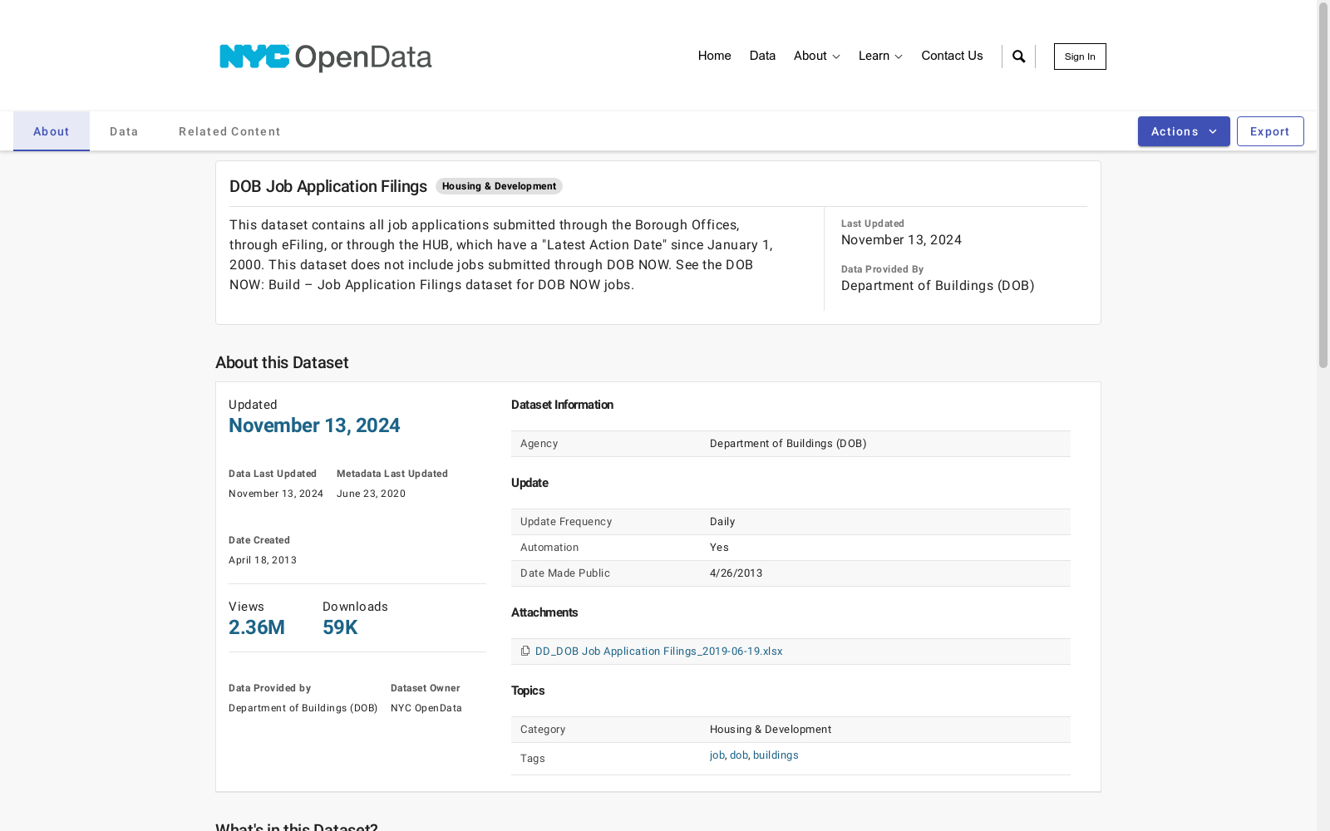Click the page vertical scrollbar thumb
1330x831 pixels.
[1323, 184]
